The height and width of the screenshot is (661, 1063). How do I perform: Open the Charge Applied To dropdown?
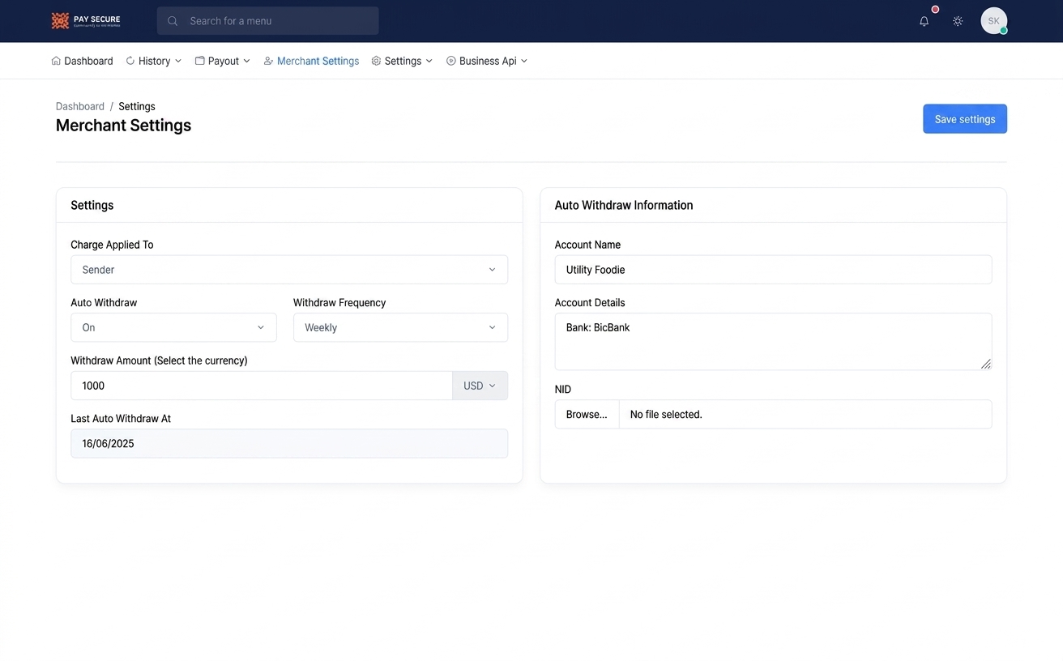tap(289, 270)
